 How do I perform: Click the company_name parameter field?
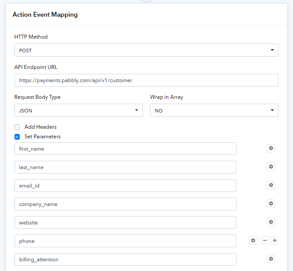125,204
